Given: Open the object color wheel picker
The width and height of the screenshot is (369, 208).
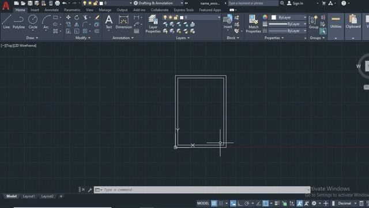Looking at the screenshot, I should (x=265, y=17).
